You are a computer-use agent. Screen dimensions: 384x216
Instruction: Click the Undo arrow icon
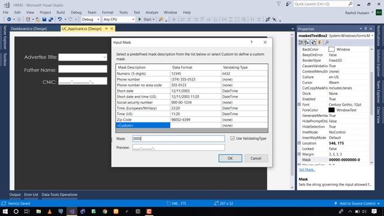tap(59, 19)
